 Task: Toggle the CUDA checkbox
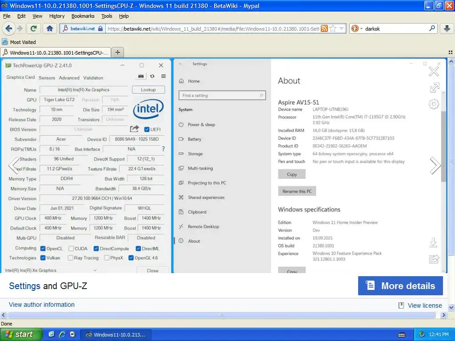[x=71, y=249]
